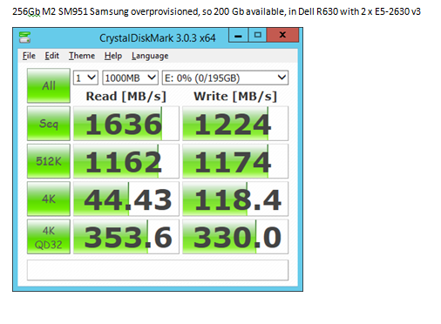Click the CrystalDiskMark 3.0.3 x64 title text
Screen dimensions: 441x324
point(158,38)
